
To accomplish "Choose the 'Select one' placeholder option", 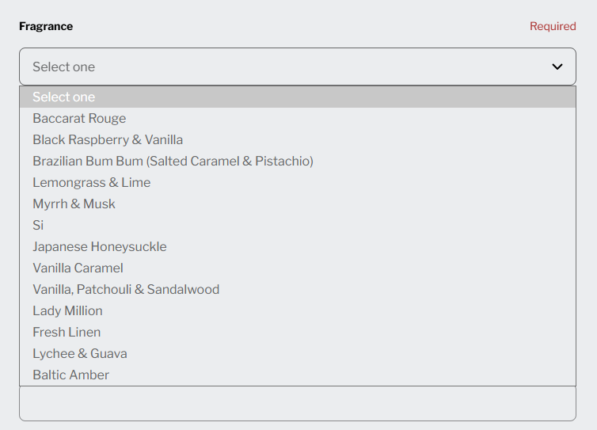I will coord(63,97).
